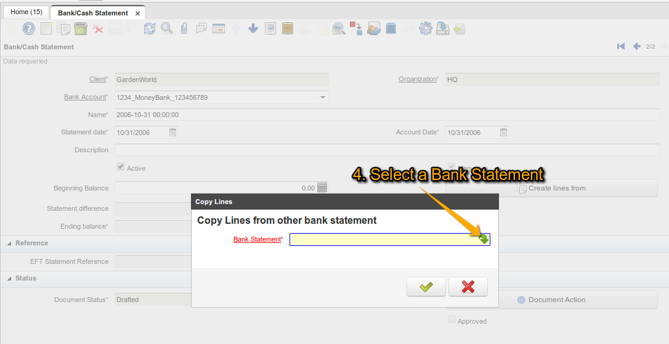669x344 pixels.
Task: Click the Active Workflows red-blue squares icon
Action: [x=356, y=28]
